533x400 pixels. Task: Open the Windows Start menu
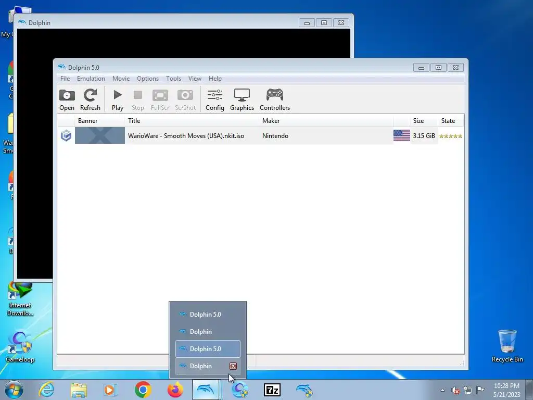tap(14, 390)
